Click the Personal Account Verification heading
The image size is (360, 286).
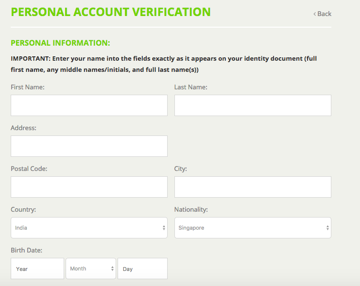pos(111,12)
